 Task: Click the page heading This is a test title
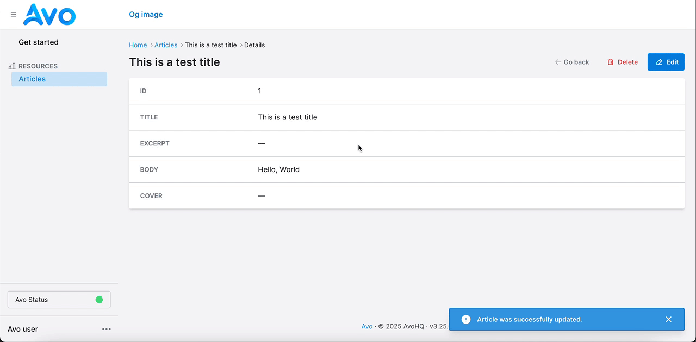[x=175, y=62]
